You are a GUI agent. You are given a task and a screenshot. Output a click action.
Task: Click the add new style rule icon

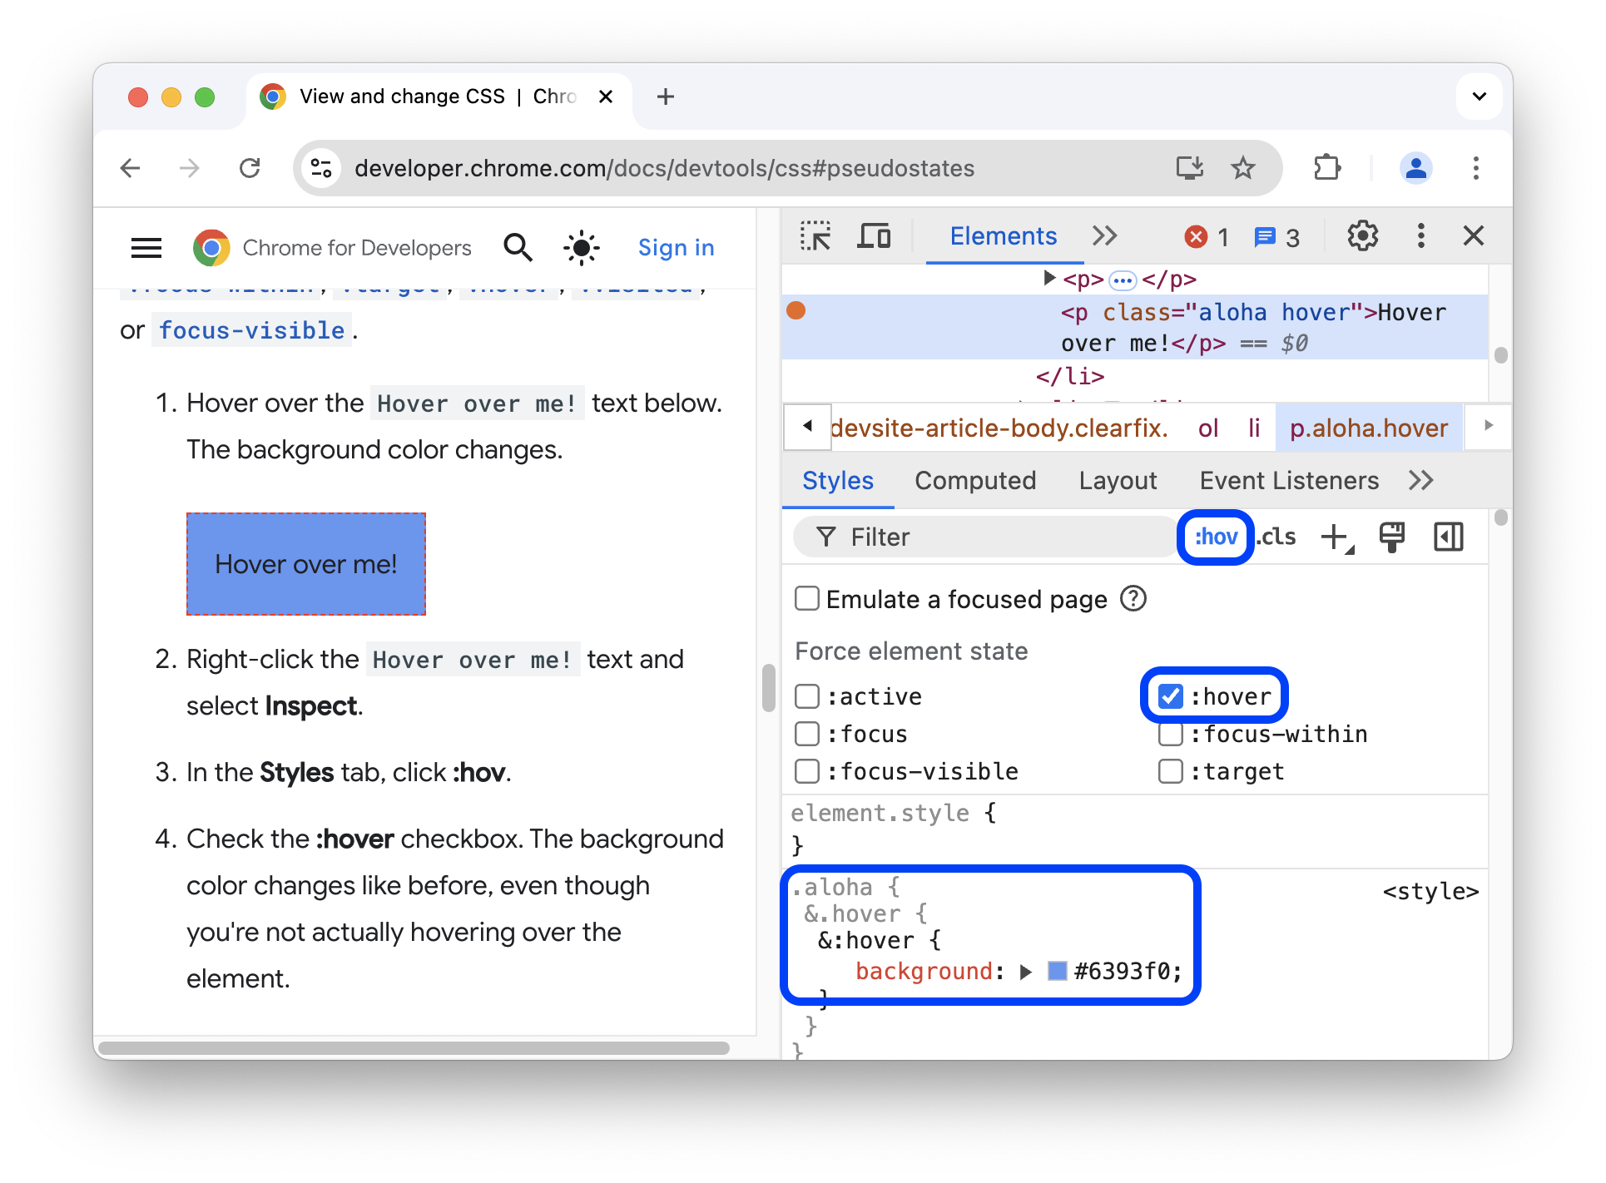tap(1336, 536)
